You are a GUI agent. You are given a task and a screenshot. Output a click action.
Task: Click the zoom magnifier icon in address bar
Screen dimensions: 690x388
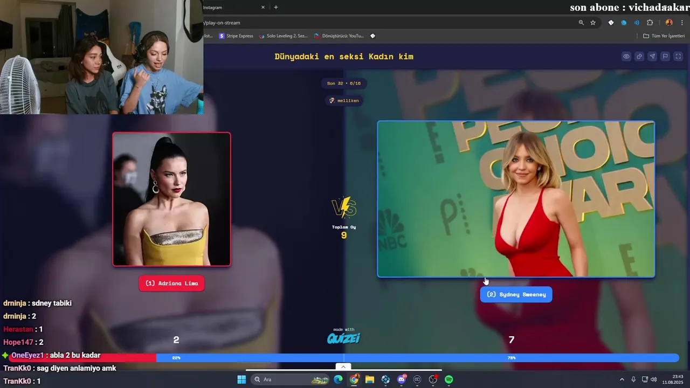click(x=581, y=23)
